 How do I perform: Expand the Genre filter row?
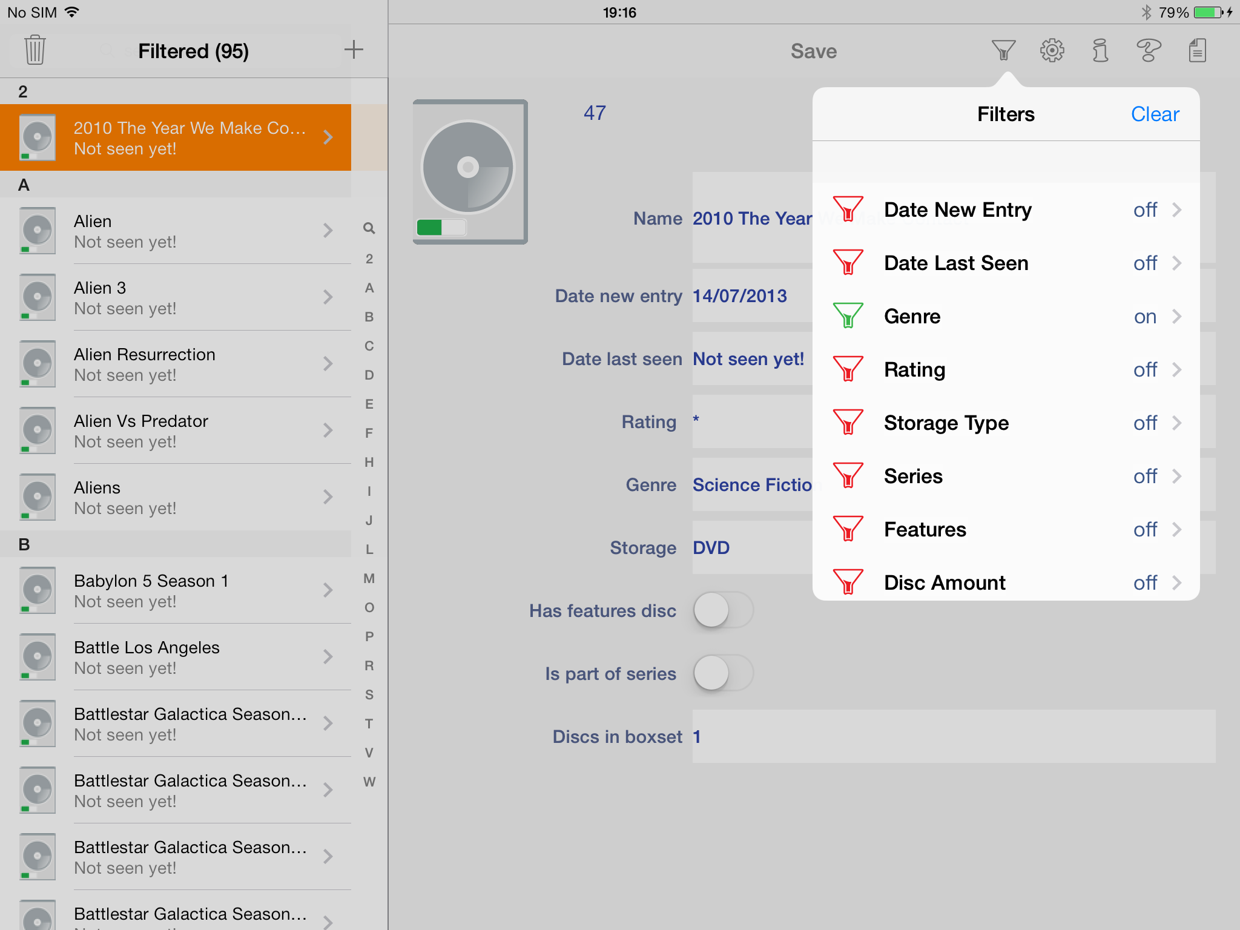point(1006,317)
